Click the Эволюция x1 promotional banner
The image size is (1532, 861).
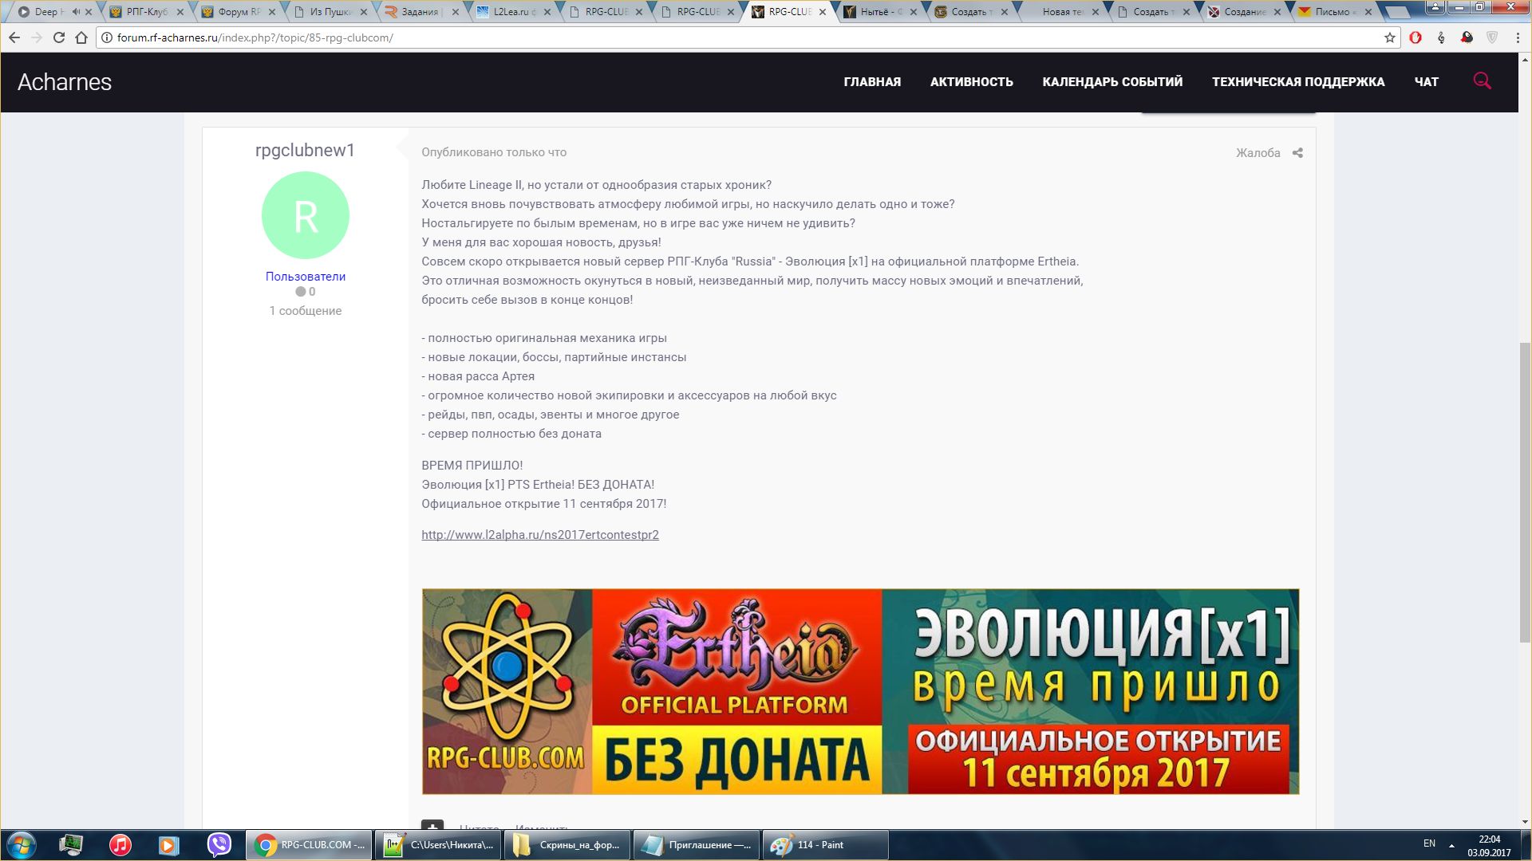click(x=860, y=691)
